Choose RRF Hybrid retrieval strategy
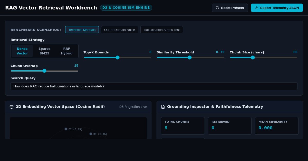The width and height of the screenshot is (308, 161). point(67,51)
